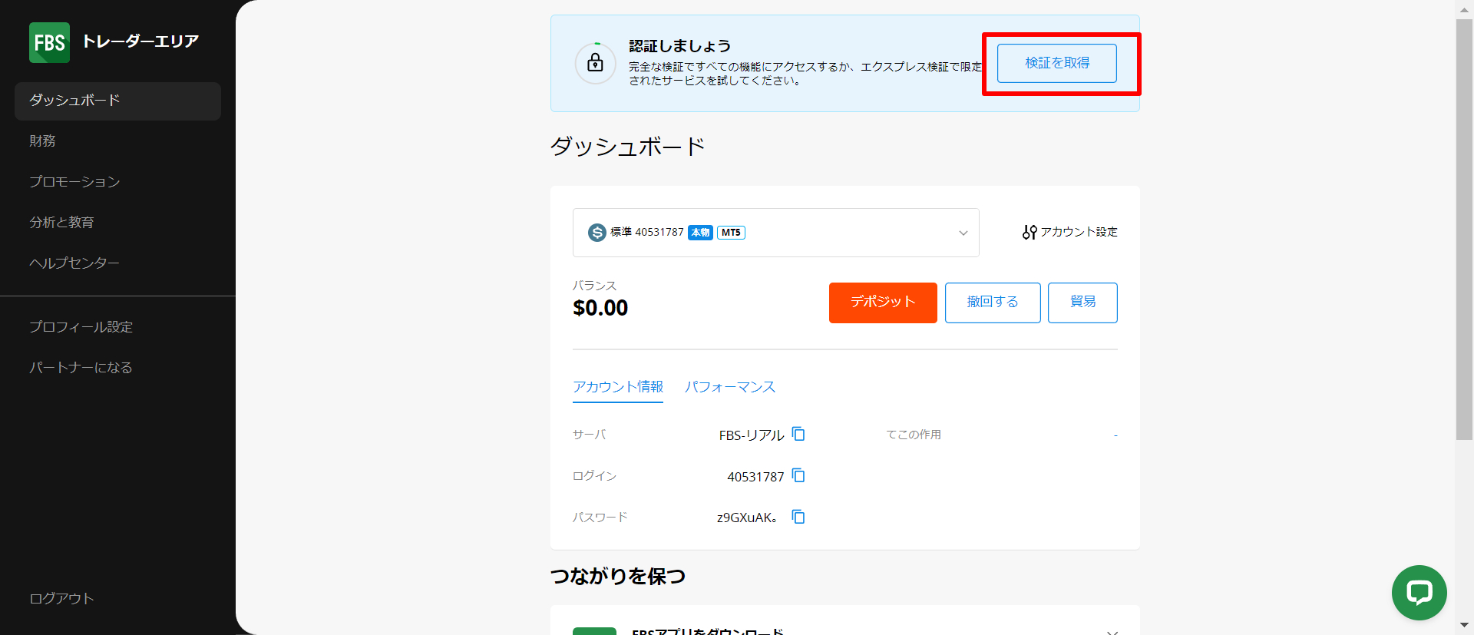Click the scrollbar down arrow
Screen dimensions: 1474x635
tap(1464, 625)
